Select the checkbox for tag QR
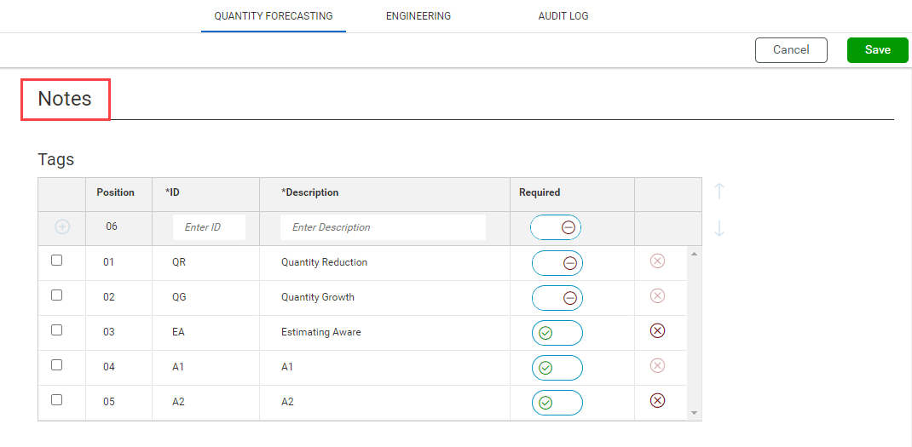Image resolution: width=912 pixels, height=447 pixels. point(57,261)
